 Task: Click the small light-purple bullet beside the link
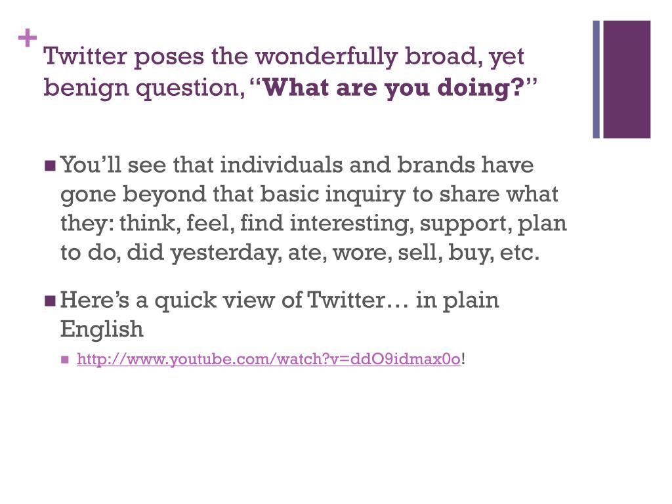click(65, 360)
